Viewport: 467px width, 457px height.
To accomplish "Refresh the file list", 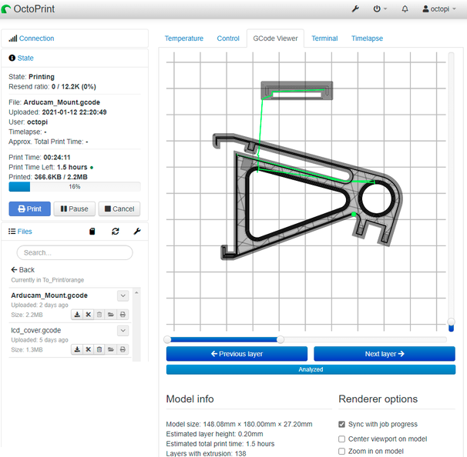I will click(116, 232).
